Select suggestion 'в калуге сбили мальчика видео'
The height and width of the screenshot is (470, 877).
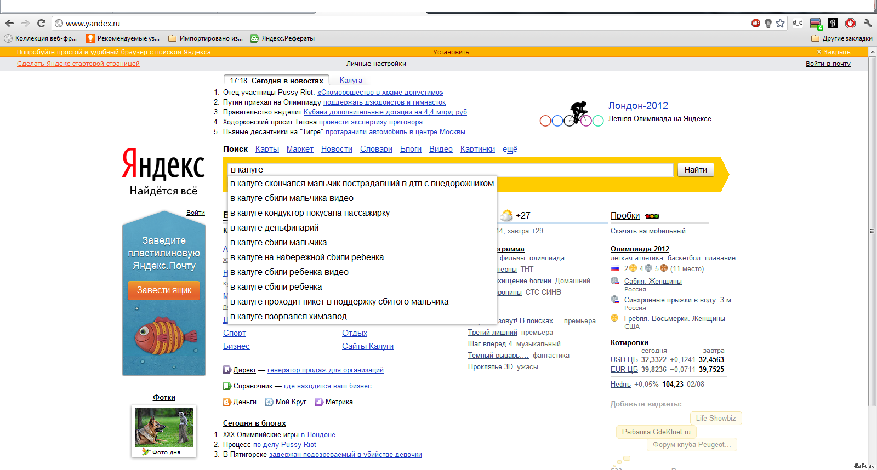(x=362, y=198)
